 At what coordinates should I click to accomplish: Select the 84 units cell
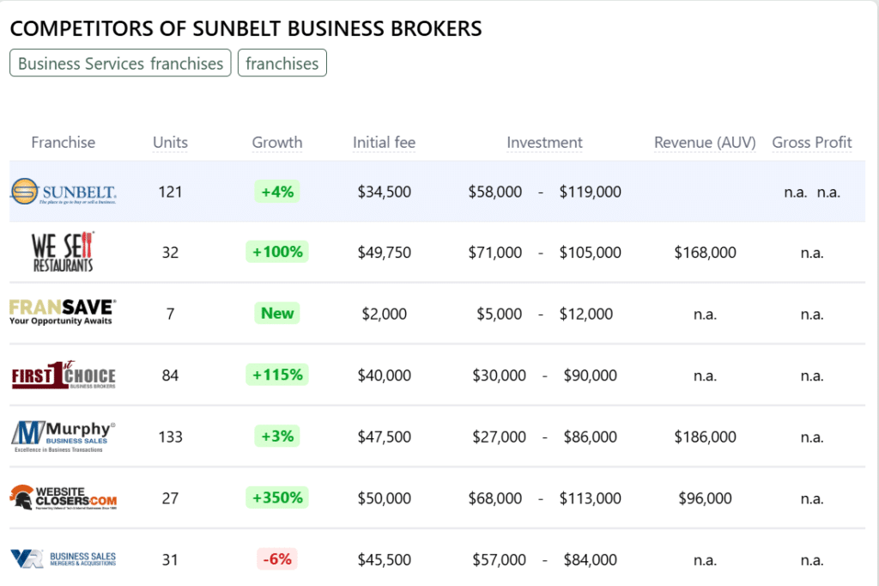click(171, 375)
